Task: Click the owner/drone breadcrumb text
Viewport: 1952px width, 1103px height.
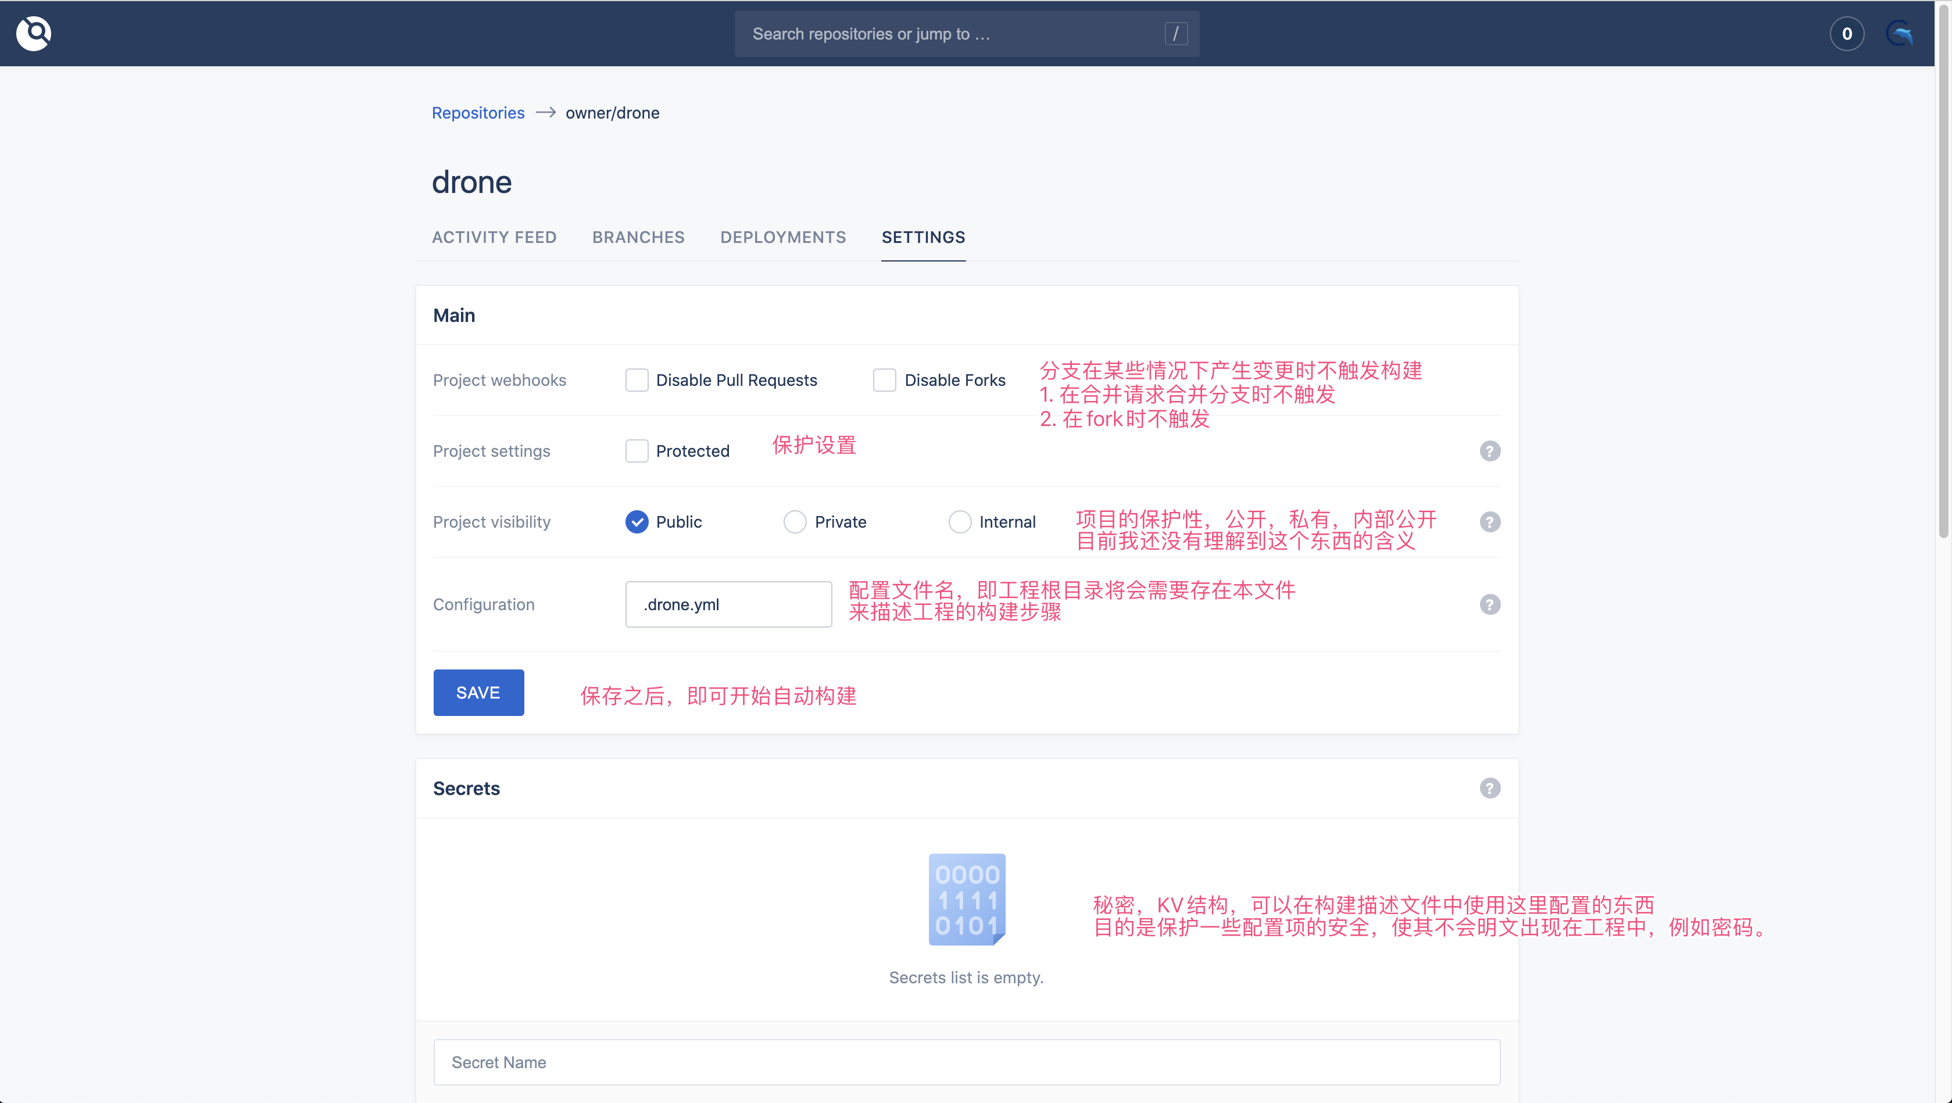Action: tap(612, 113)
